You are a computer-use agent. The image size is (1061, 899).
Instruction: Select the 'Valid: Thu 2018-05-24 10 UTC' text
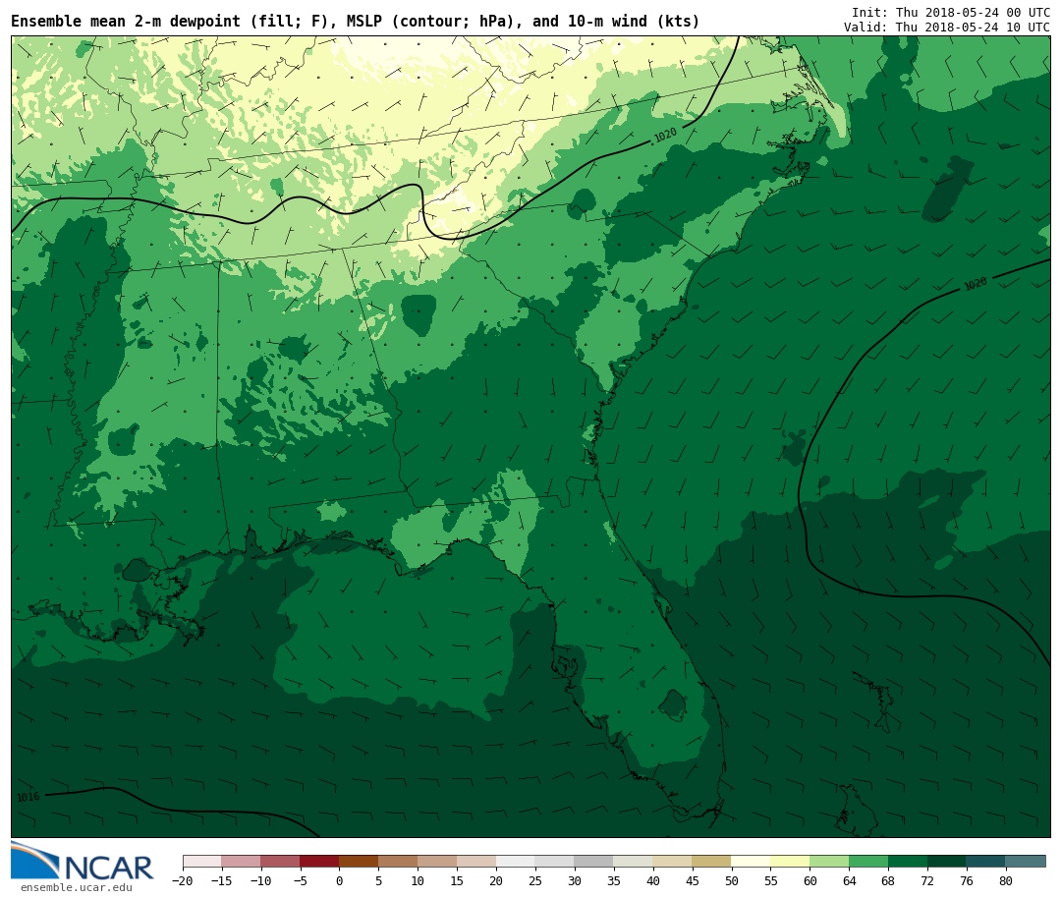[x=947, y=28]
